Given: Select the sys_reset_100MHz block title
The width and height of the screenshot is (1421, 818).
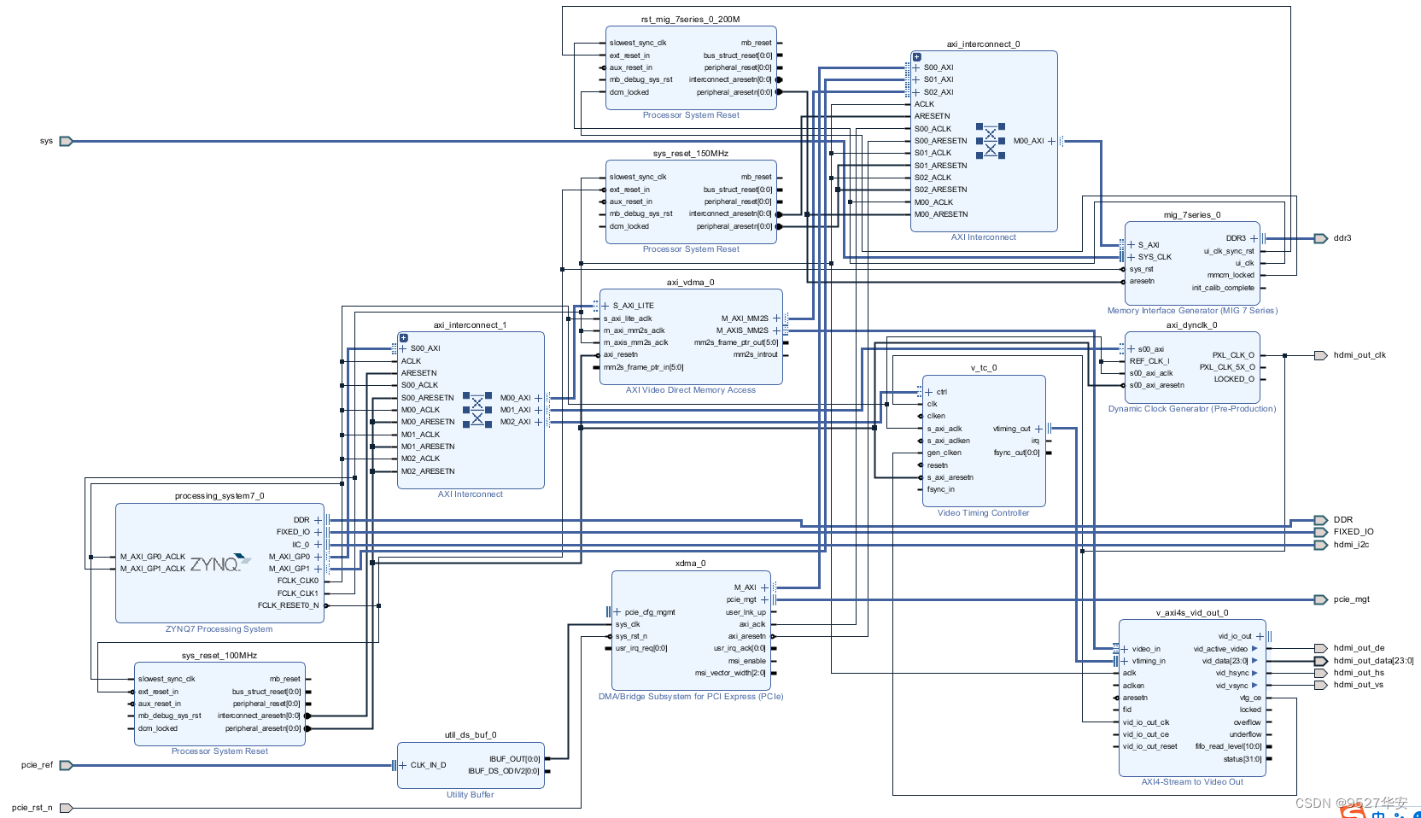Looking at the screenshot, I should pos(219,656).
